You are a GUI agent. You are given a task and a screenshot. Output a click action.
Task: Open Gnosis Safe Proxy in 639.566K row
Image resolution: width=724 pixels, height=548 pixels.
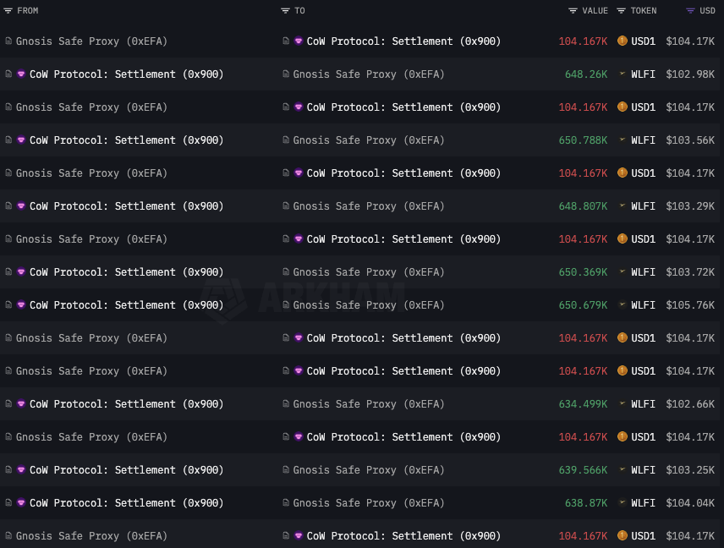point(368,470)
